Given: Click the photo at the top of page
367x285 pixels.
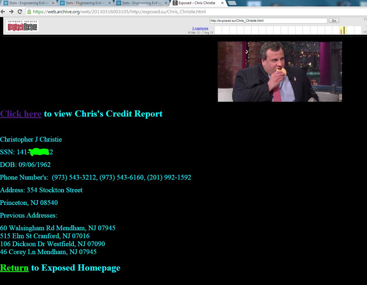Looking at the screenshot, I should [x=279, y=72].
